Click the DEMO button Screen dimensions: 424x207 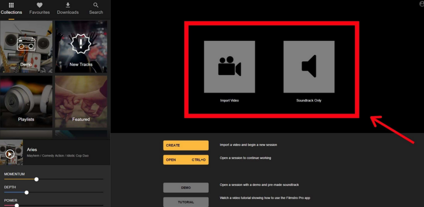(186, 188)
